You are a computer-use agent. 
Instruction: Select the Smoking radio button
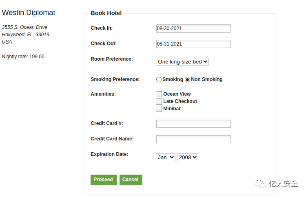point(159,80)
